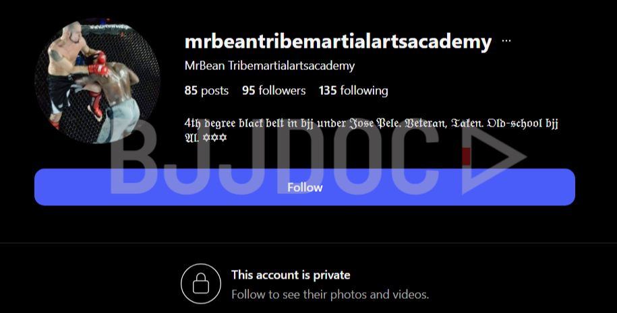The image size is (617, 313).
Task: Click the 85 posts count
Action: [x=206, y=91]
